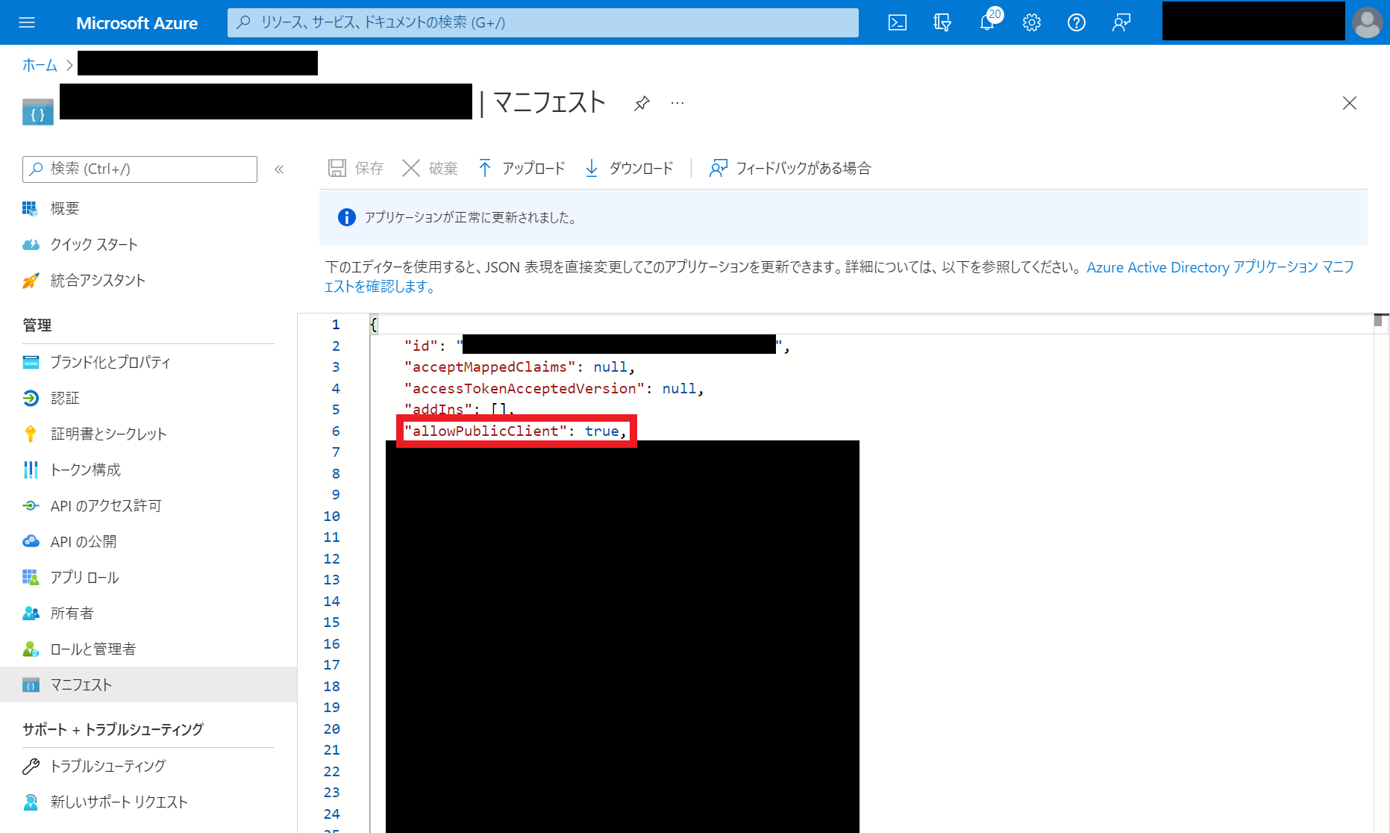Open ロールと管理者 menu item
Screen dimensions: 1390x833
93,649
